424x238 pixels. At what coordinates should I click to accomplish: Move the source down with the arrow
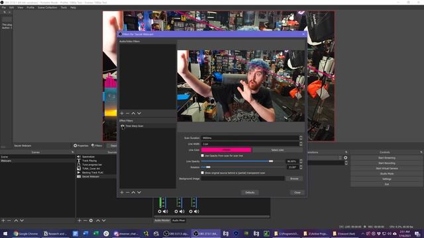[x=103, y=220]
